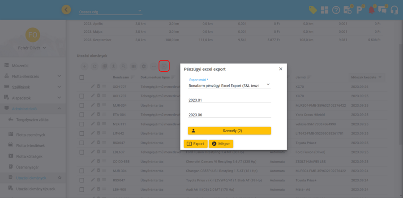The image size is (403, 198).
Task: Click the 2023.01 start date field
Action: 229,100
